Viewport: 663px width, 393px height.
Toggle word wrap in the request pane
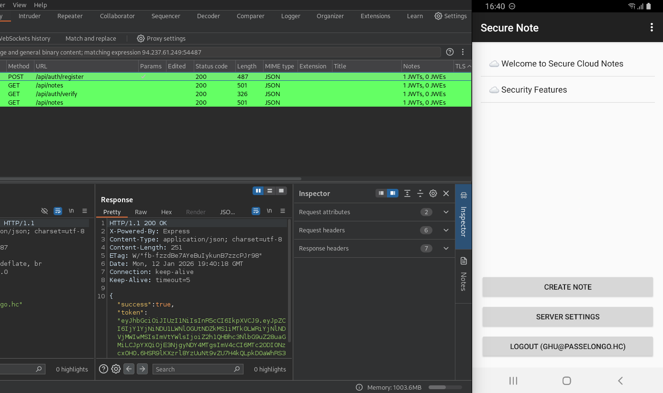pyautogui.click(x=58, y=211)
